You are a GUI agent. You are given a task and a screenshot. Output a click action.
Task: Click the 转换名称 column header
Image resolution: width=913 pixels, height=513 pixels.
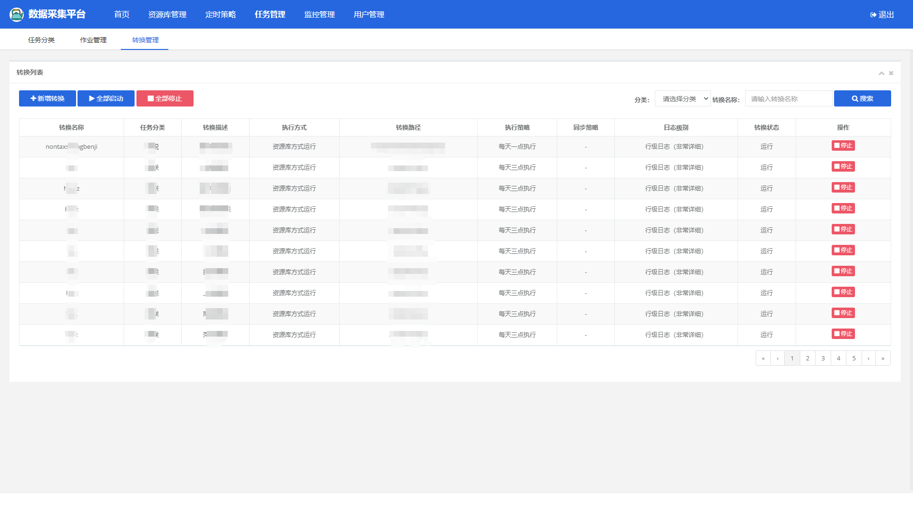click(x=71, y=127)
